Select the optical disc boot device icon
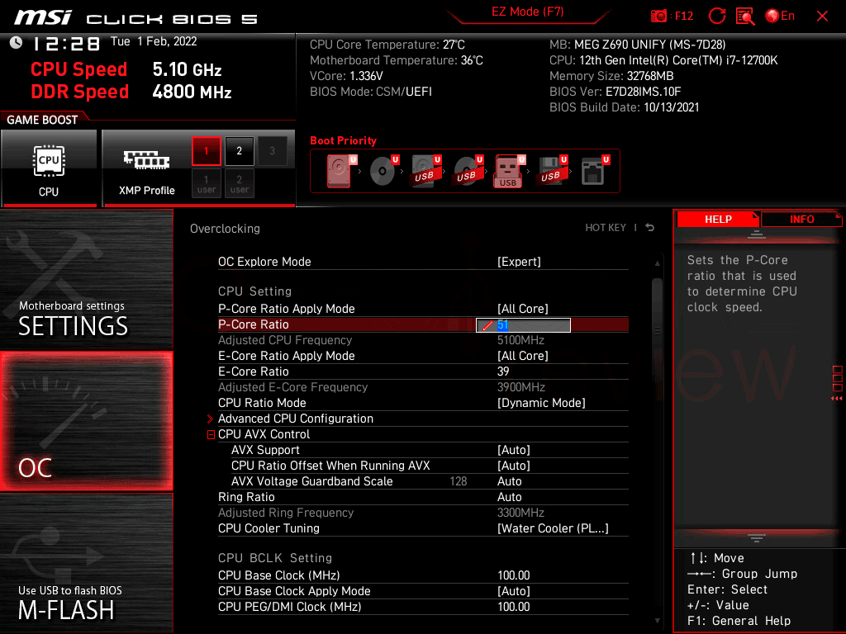The height and width of the screenshot is (634, 846). [383, 171]
